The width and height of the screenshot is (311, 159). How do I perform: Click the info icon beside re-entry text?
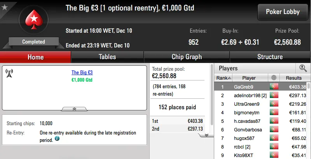pos(57,138)
